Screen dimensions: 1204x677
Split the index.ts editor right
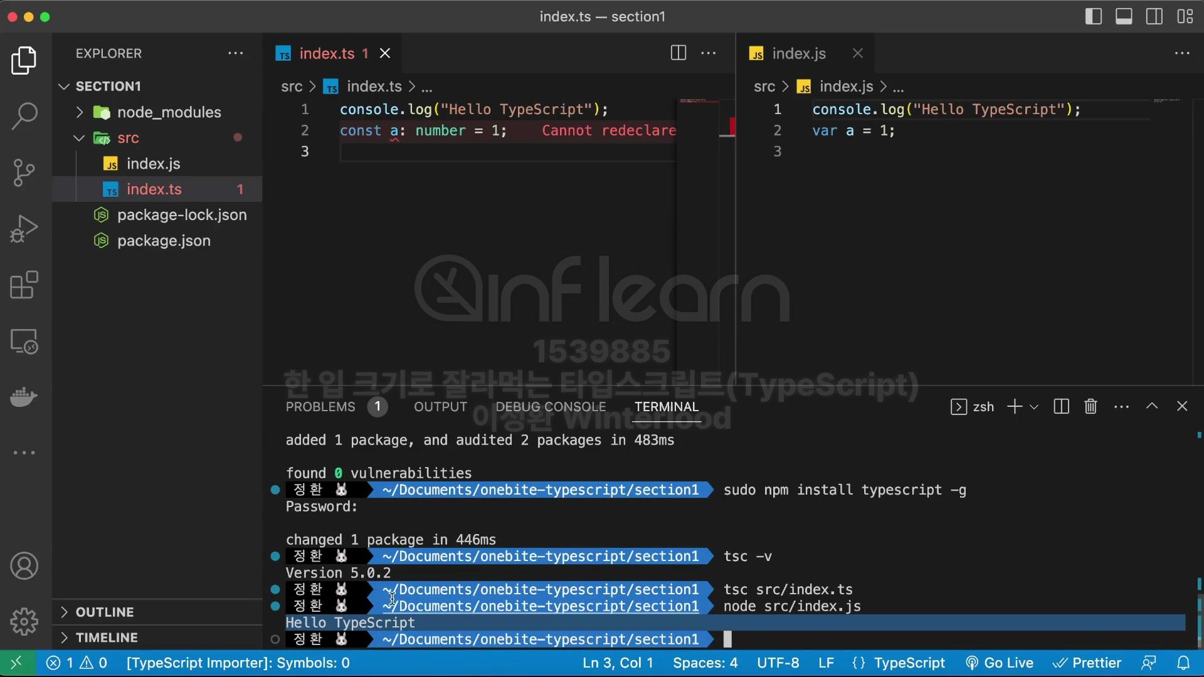[678, 53]
